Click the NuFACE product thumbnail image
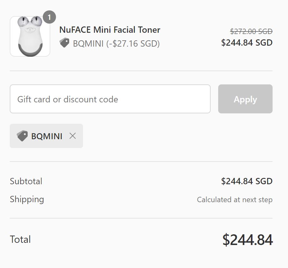The height and width of the screenshot is (268, 288). pos(30,36)
